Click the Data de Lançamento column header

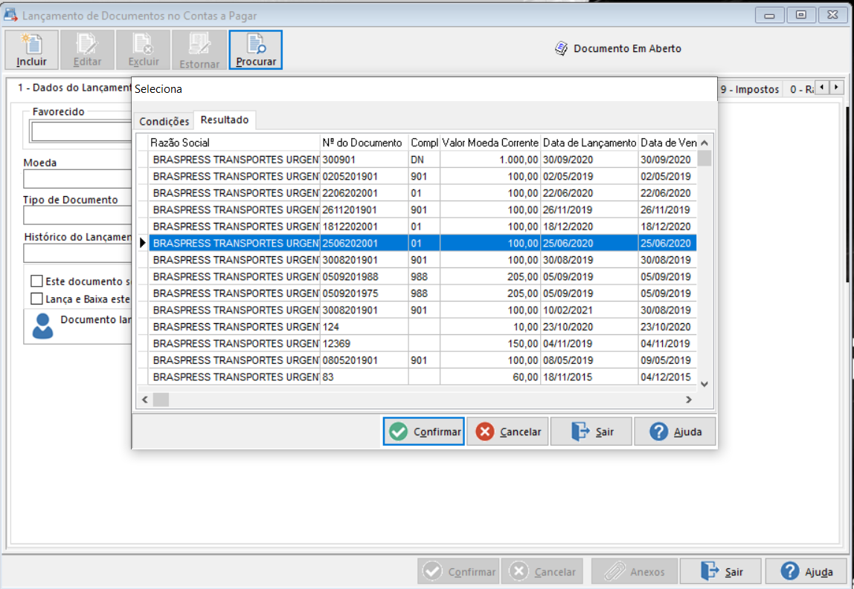pyautogui.click(x=589, y=143)
